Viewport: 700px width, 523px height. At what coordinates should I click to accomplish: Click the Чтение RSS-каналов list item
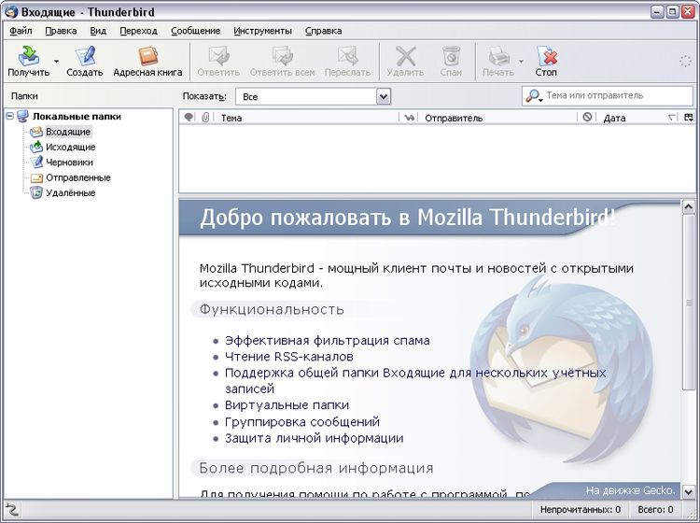click(x=289, y=357)
